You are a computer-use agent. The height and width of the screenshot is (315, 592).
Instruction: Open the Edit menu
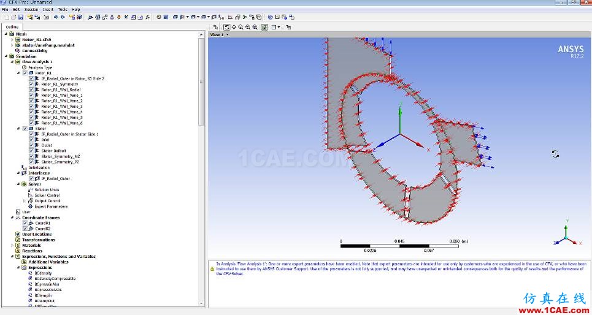(x=16, y=9)
